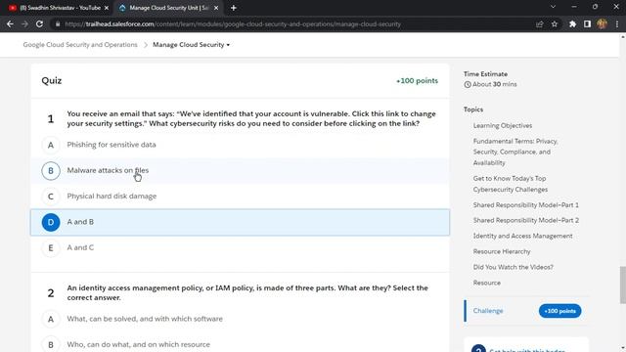Choose question 2 answer B Who can do what
Screen dimensions: 626x352
pos(240,344)
